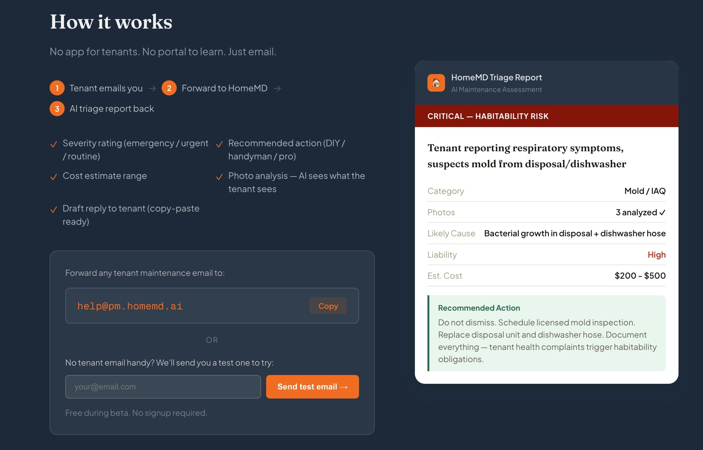Click checkmark beside Cost estimate range
The image size is (703, 450).
[54, 177]
